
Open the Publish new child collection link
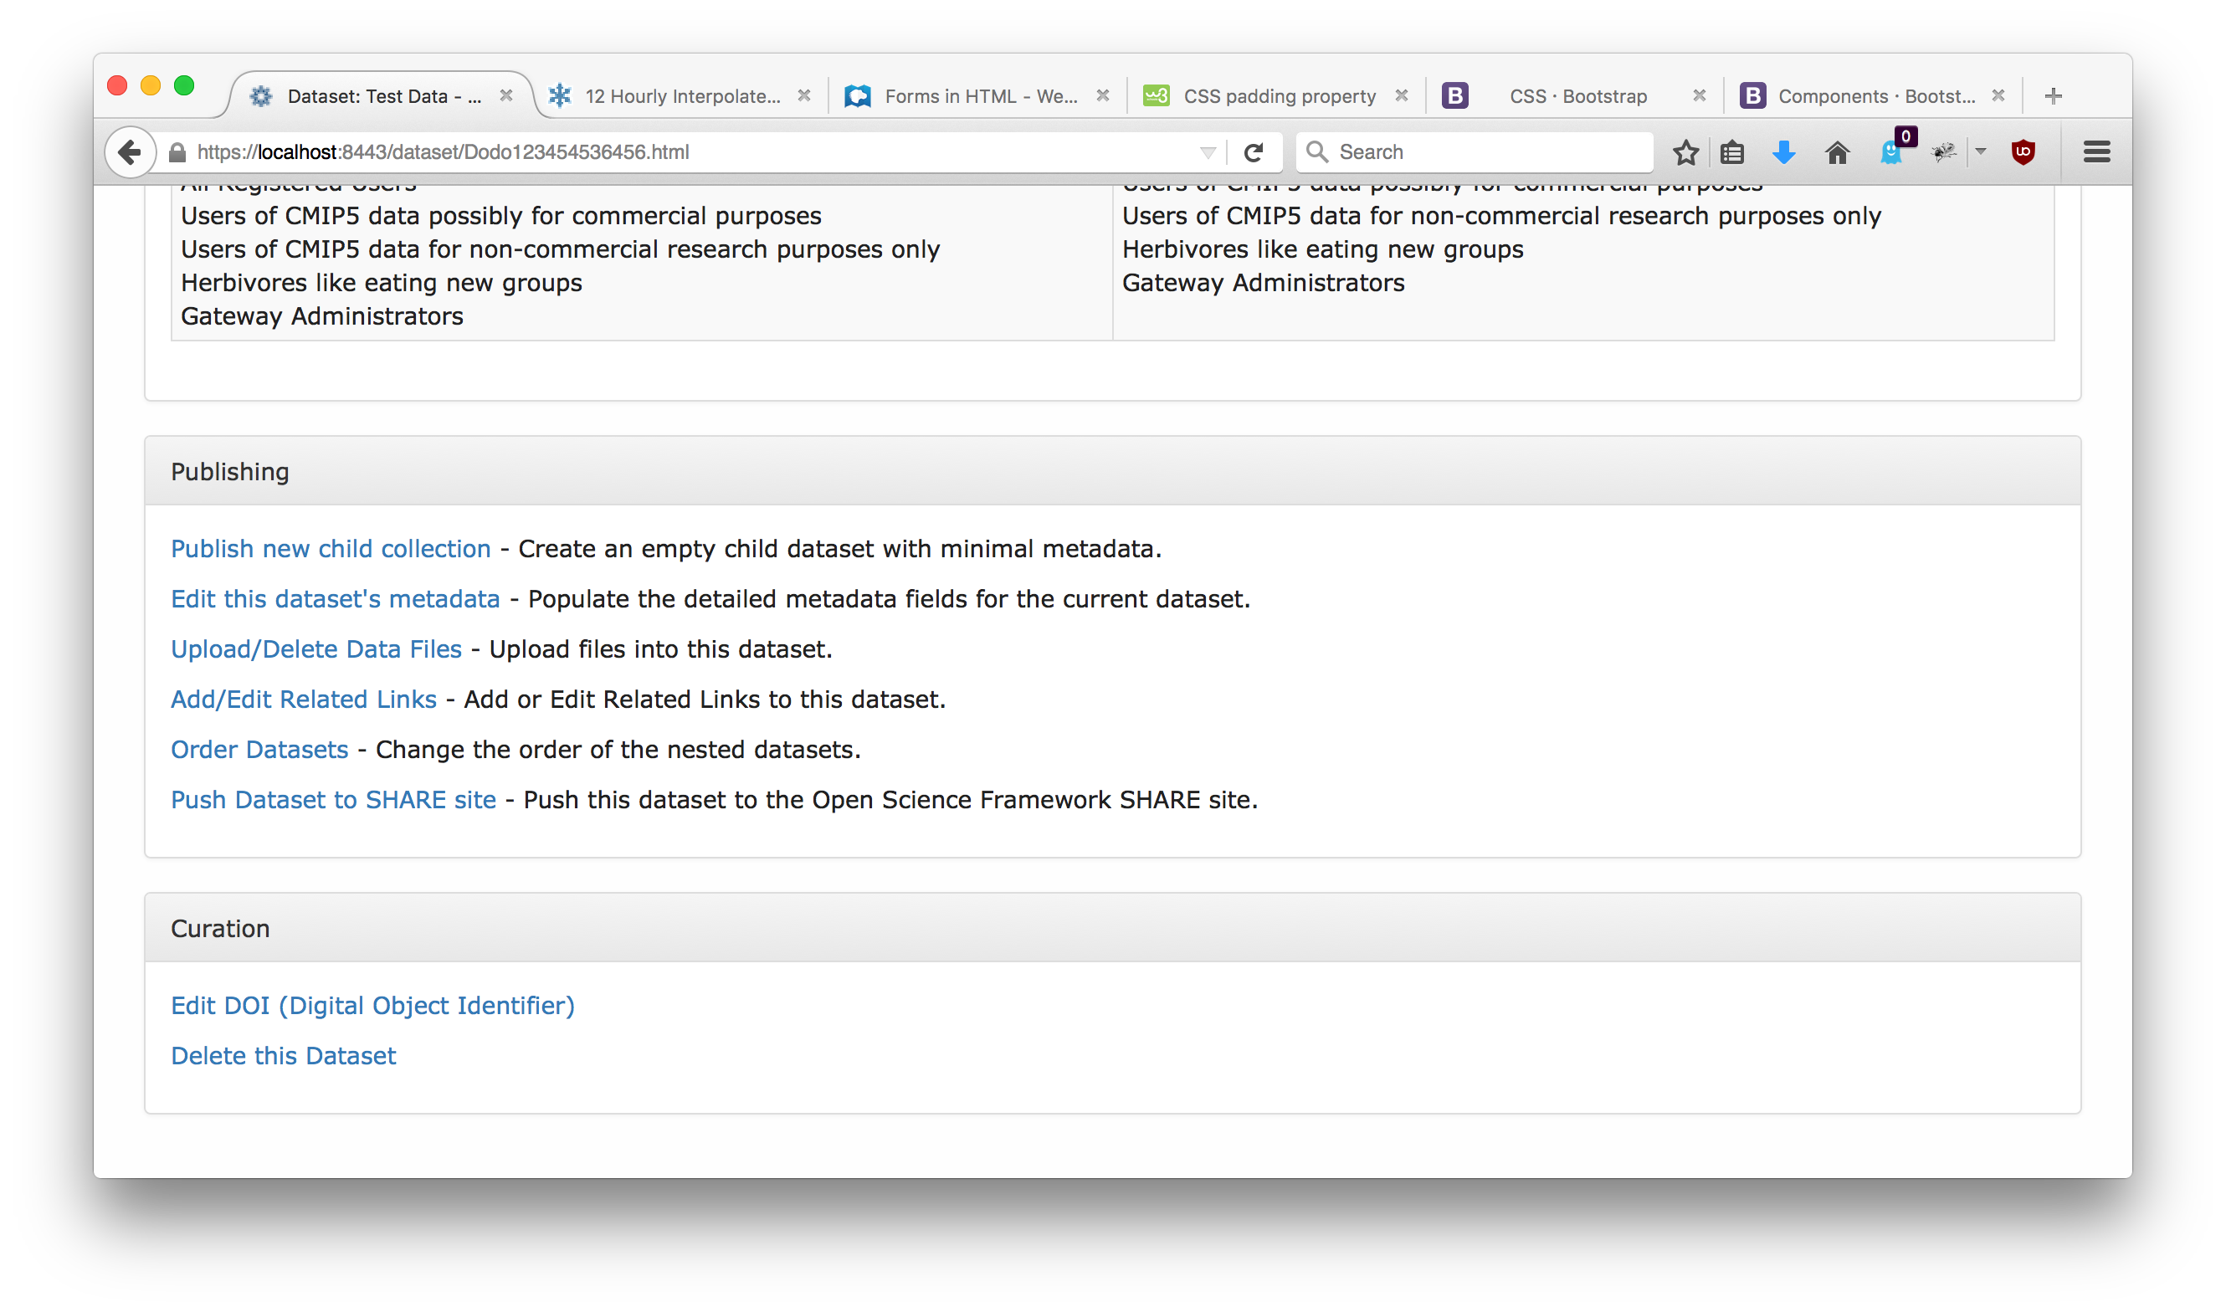(x=330, y=548)
